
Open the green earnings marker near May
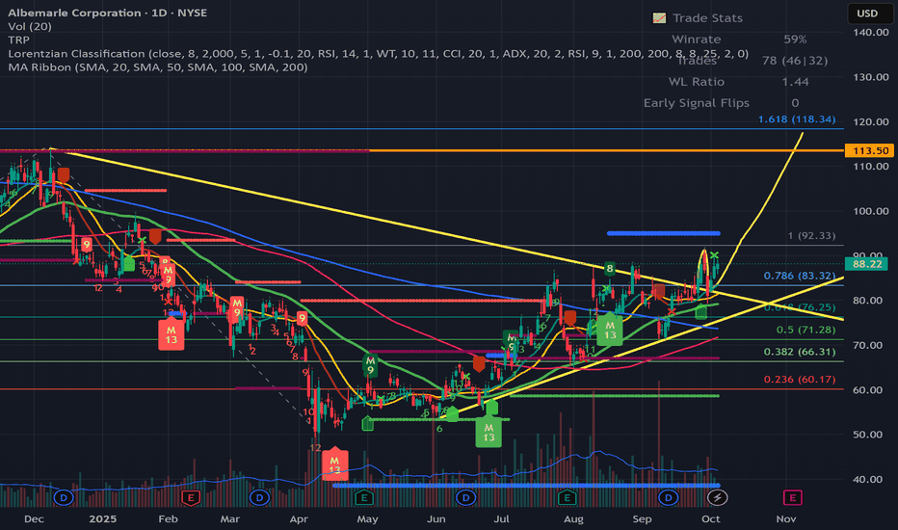click(x=363, y=498)
